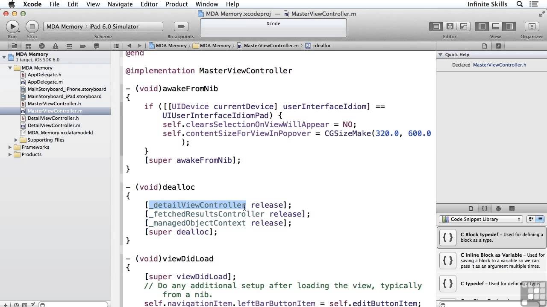Go back in editor history
Image resolution: width=547 pixels, height=307 pixels.
click(129, 46)
